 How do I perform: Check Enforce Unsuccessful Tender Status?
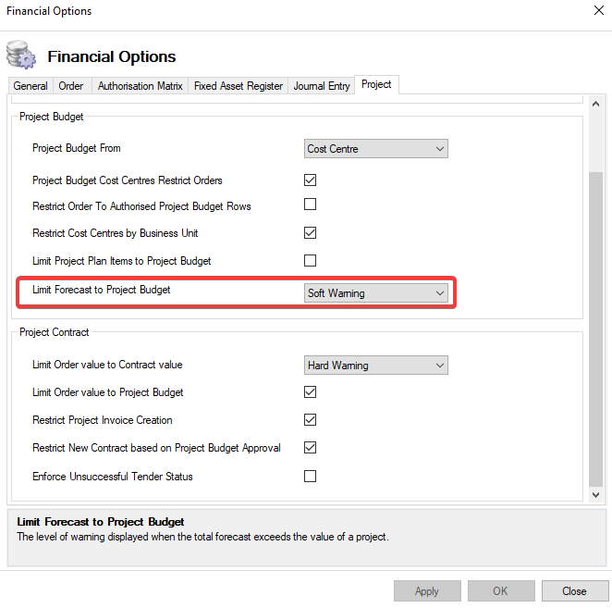pos(311,476)
